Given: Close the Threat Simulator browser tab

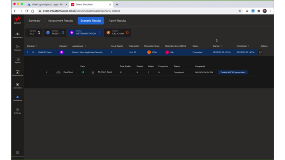Looking at the screenshot, I should (x=110, y=5).
